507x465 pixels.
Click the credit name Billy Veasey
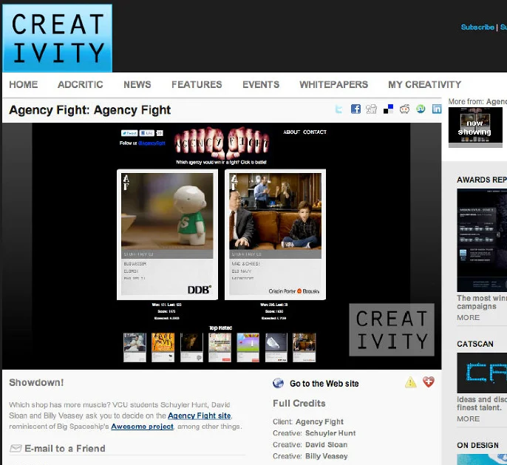pyautogui.click(x=327, y=456)
